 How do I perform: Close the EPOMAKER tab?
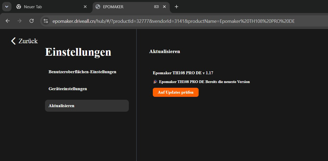165,7
